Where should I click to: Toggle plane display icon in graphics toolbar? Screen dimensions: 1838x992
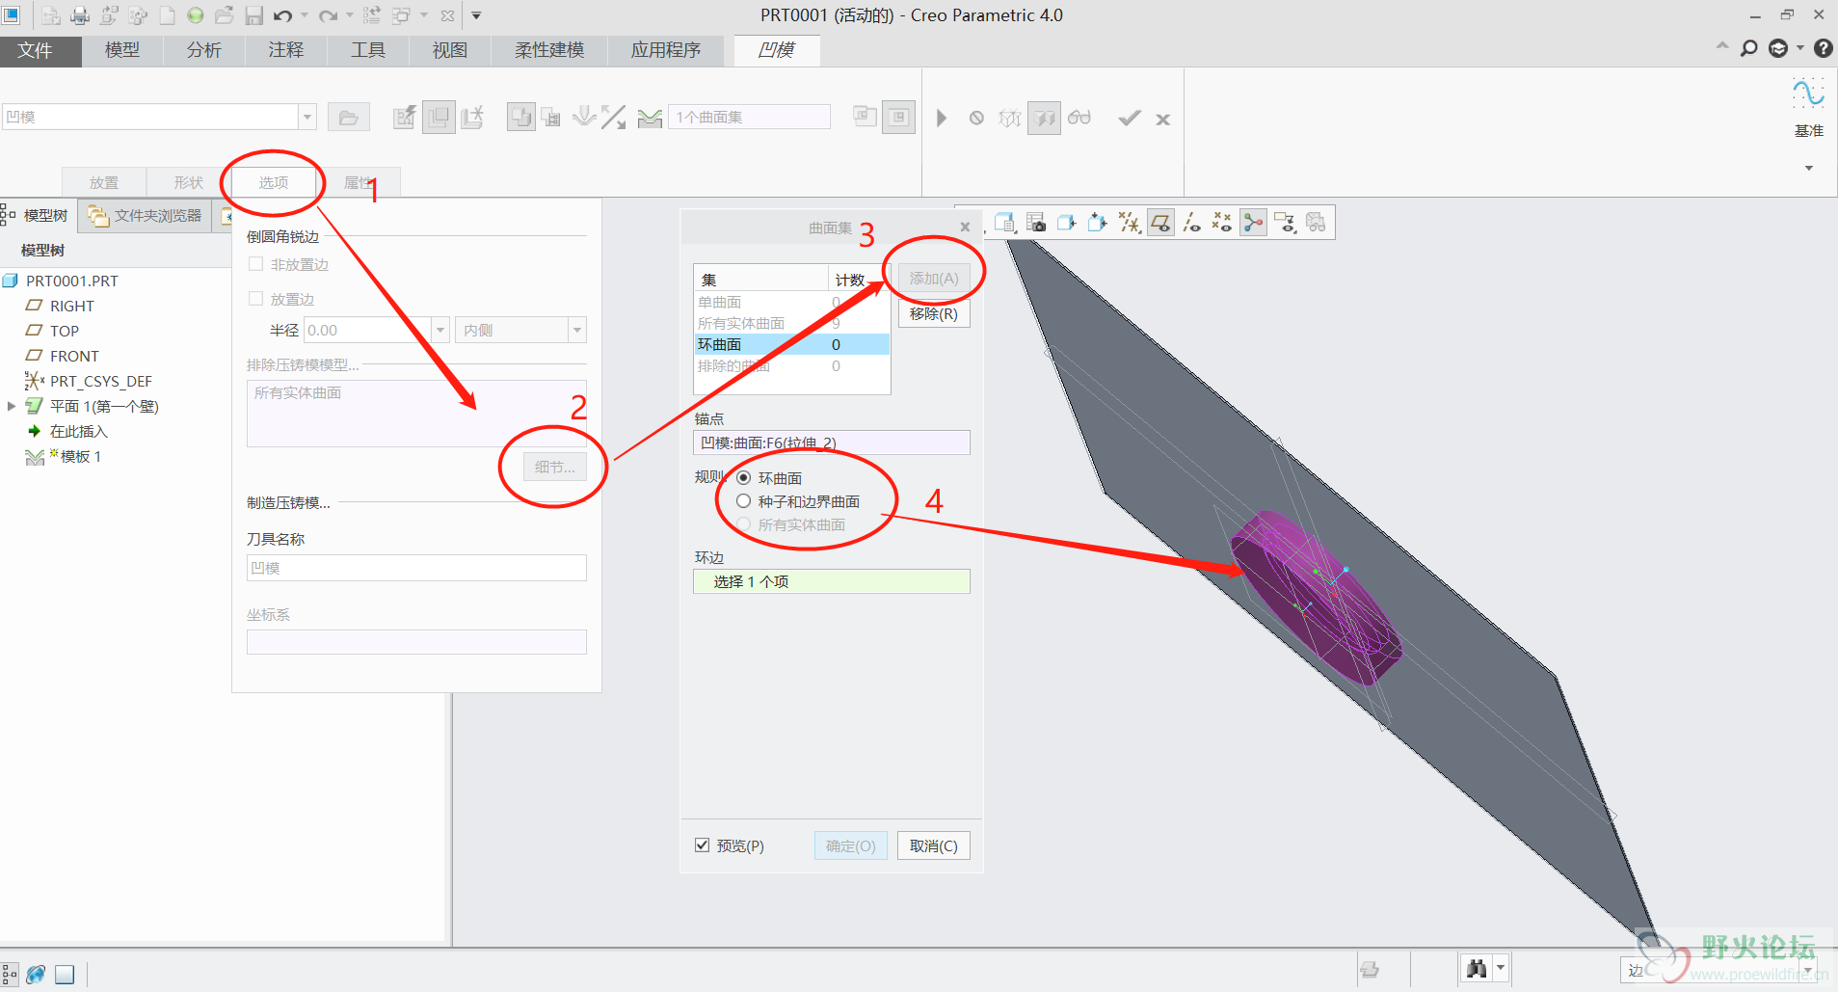[1160, 223]
